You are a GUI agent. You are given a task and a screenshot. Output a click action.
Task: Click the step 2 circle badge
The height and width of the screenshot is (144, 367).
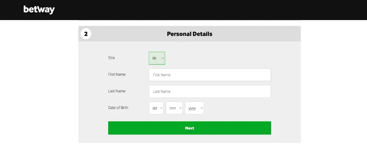(86, 34)
